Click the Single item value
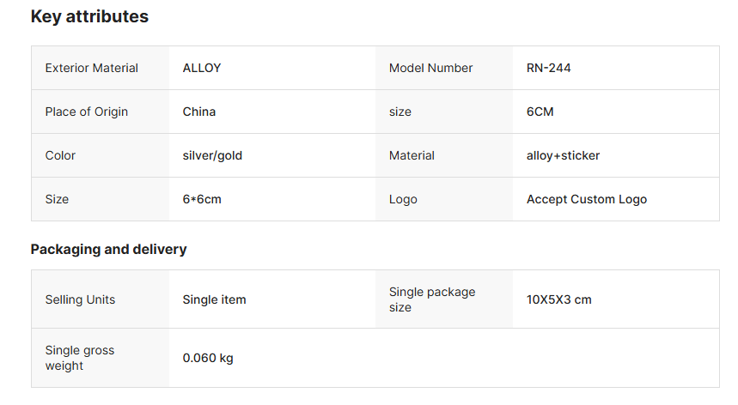Viewport: 738px width, 405px height. (215, 299)
